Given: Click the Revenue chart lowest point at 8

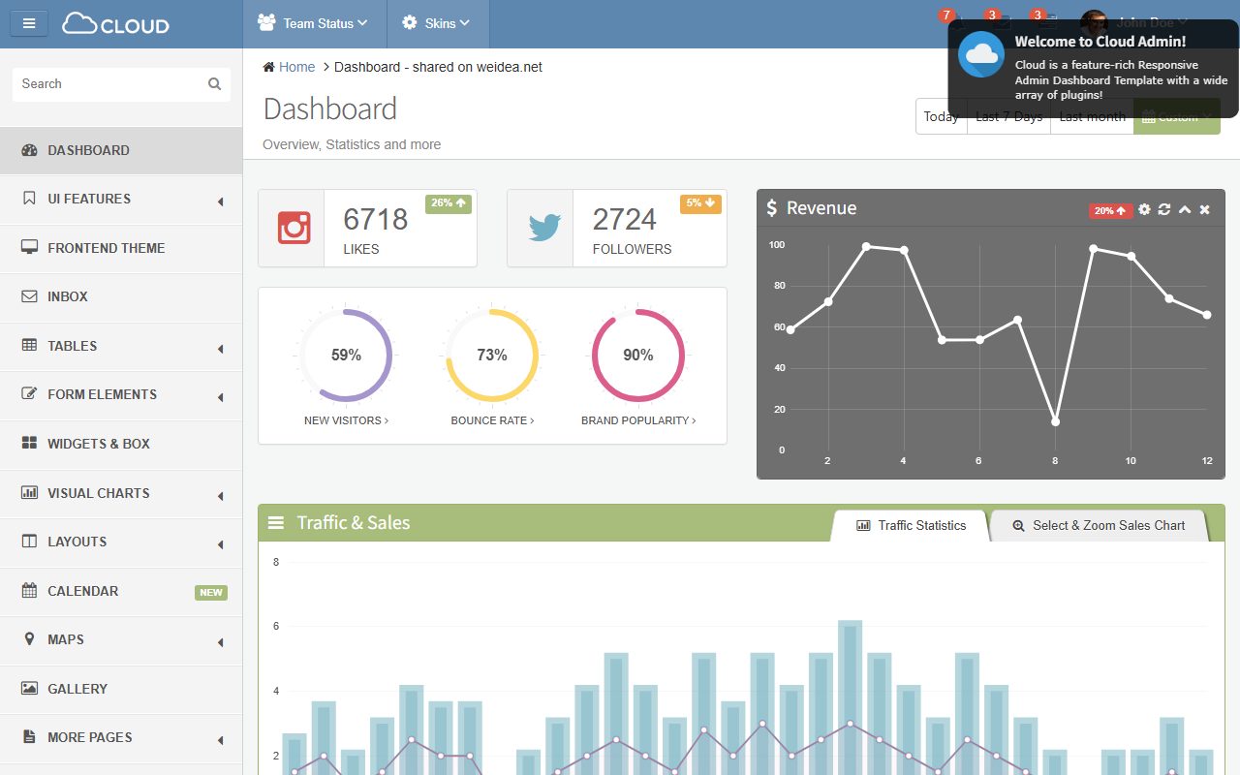Looking at the screenshot, I should pos(1055,421).
